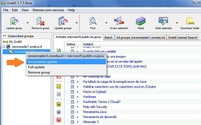Click the Update group toolbar icon

(14, 21)
